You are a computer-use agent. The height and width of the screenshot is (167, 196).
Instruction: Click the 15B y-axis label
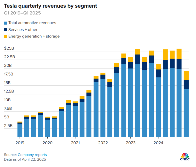(7, 83)
